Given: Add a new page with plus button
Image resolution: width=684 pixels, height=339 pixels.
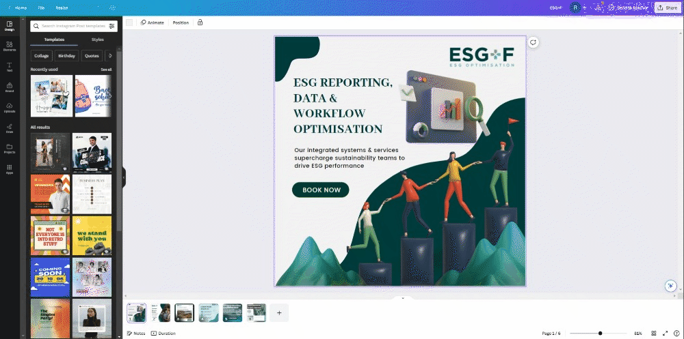Looking at the screenshot, I should (279, 312).
